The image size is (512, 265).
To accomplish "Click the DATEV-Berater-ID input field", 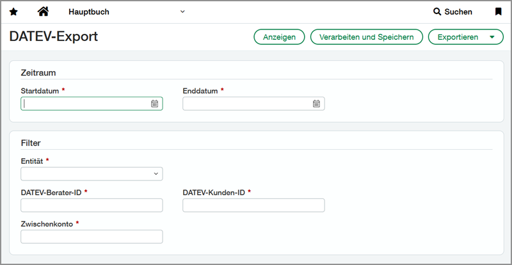I will point(92,205).
